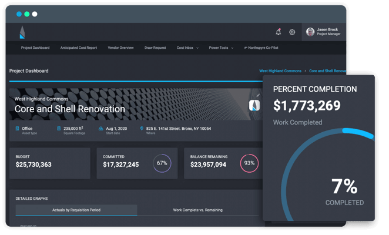
Task: Open the notifications bell
Action: click(279, 32)
